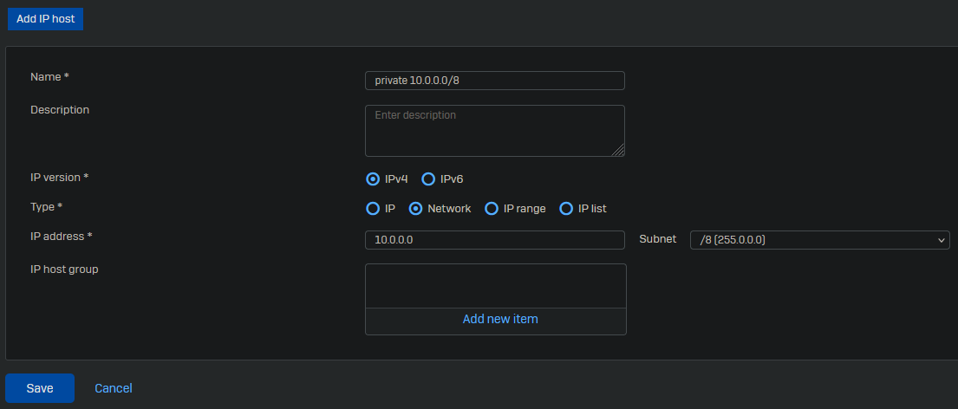
Task: Click the Add IP host tab
Action: (x=45, y=18)
